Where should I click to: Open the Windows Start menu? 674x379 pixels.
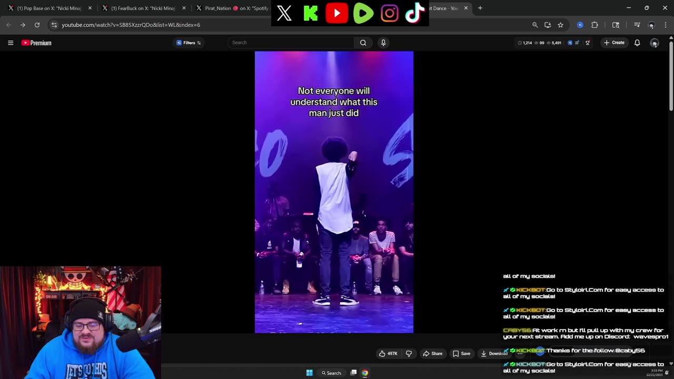[x=310, y=373]
